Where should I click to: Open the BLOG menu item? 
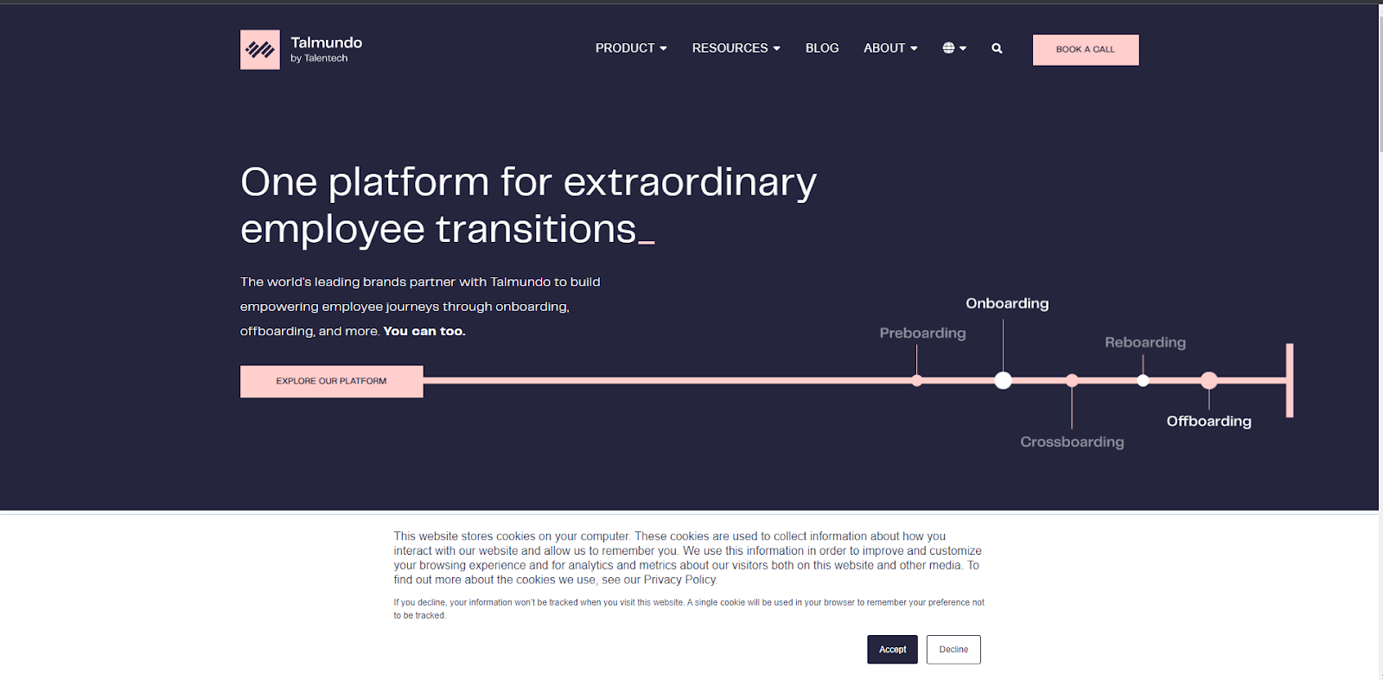tap(822, 48)
